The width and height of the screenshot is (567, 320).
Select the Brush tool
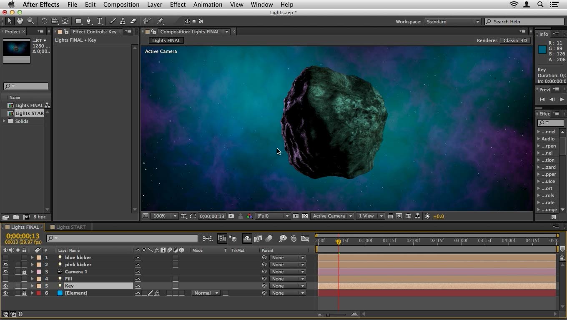click(x=113, y=21)
